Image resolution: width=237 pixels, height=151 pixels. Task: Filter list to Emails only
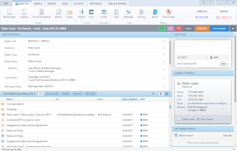66,94
